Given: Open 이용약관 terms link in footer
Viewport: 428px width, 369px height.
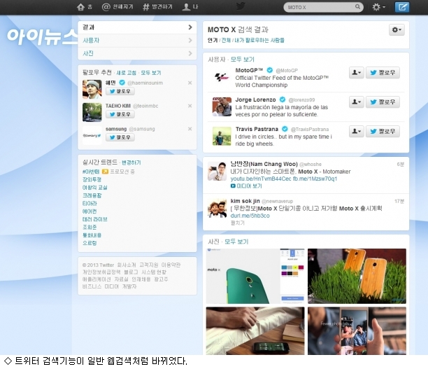Looking at the screenshot, I should tap(171, 265).
